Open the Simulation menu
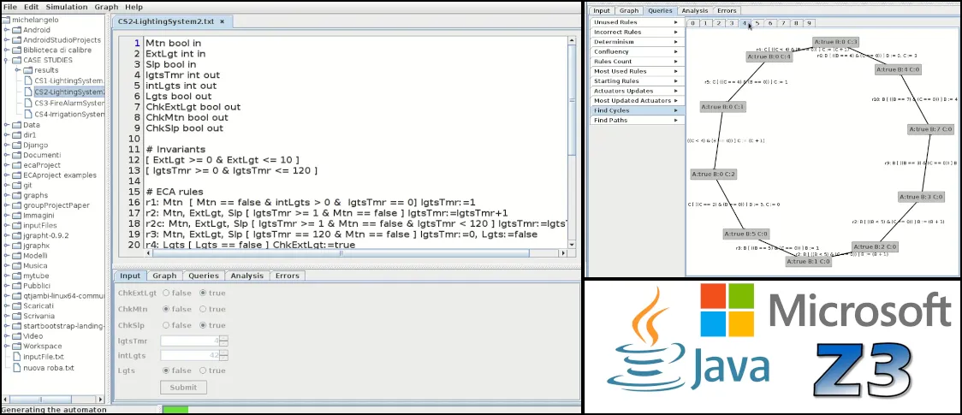Image resolution: width=962 pixels, height=415 pixels. [x=66, y=7]
